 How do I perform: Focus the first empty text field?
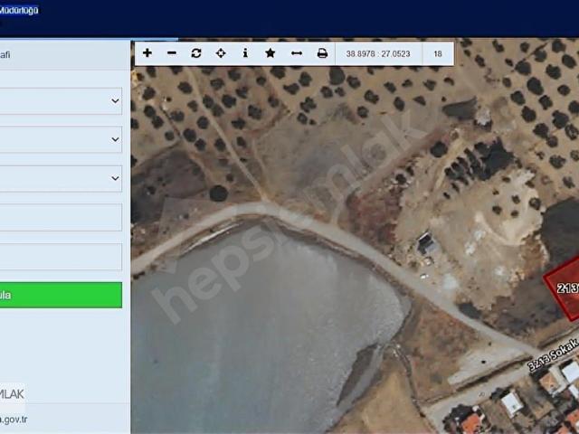(x=61, y=217)
